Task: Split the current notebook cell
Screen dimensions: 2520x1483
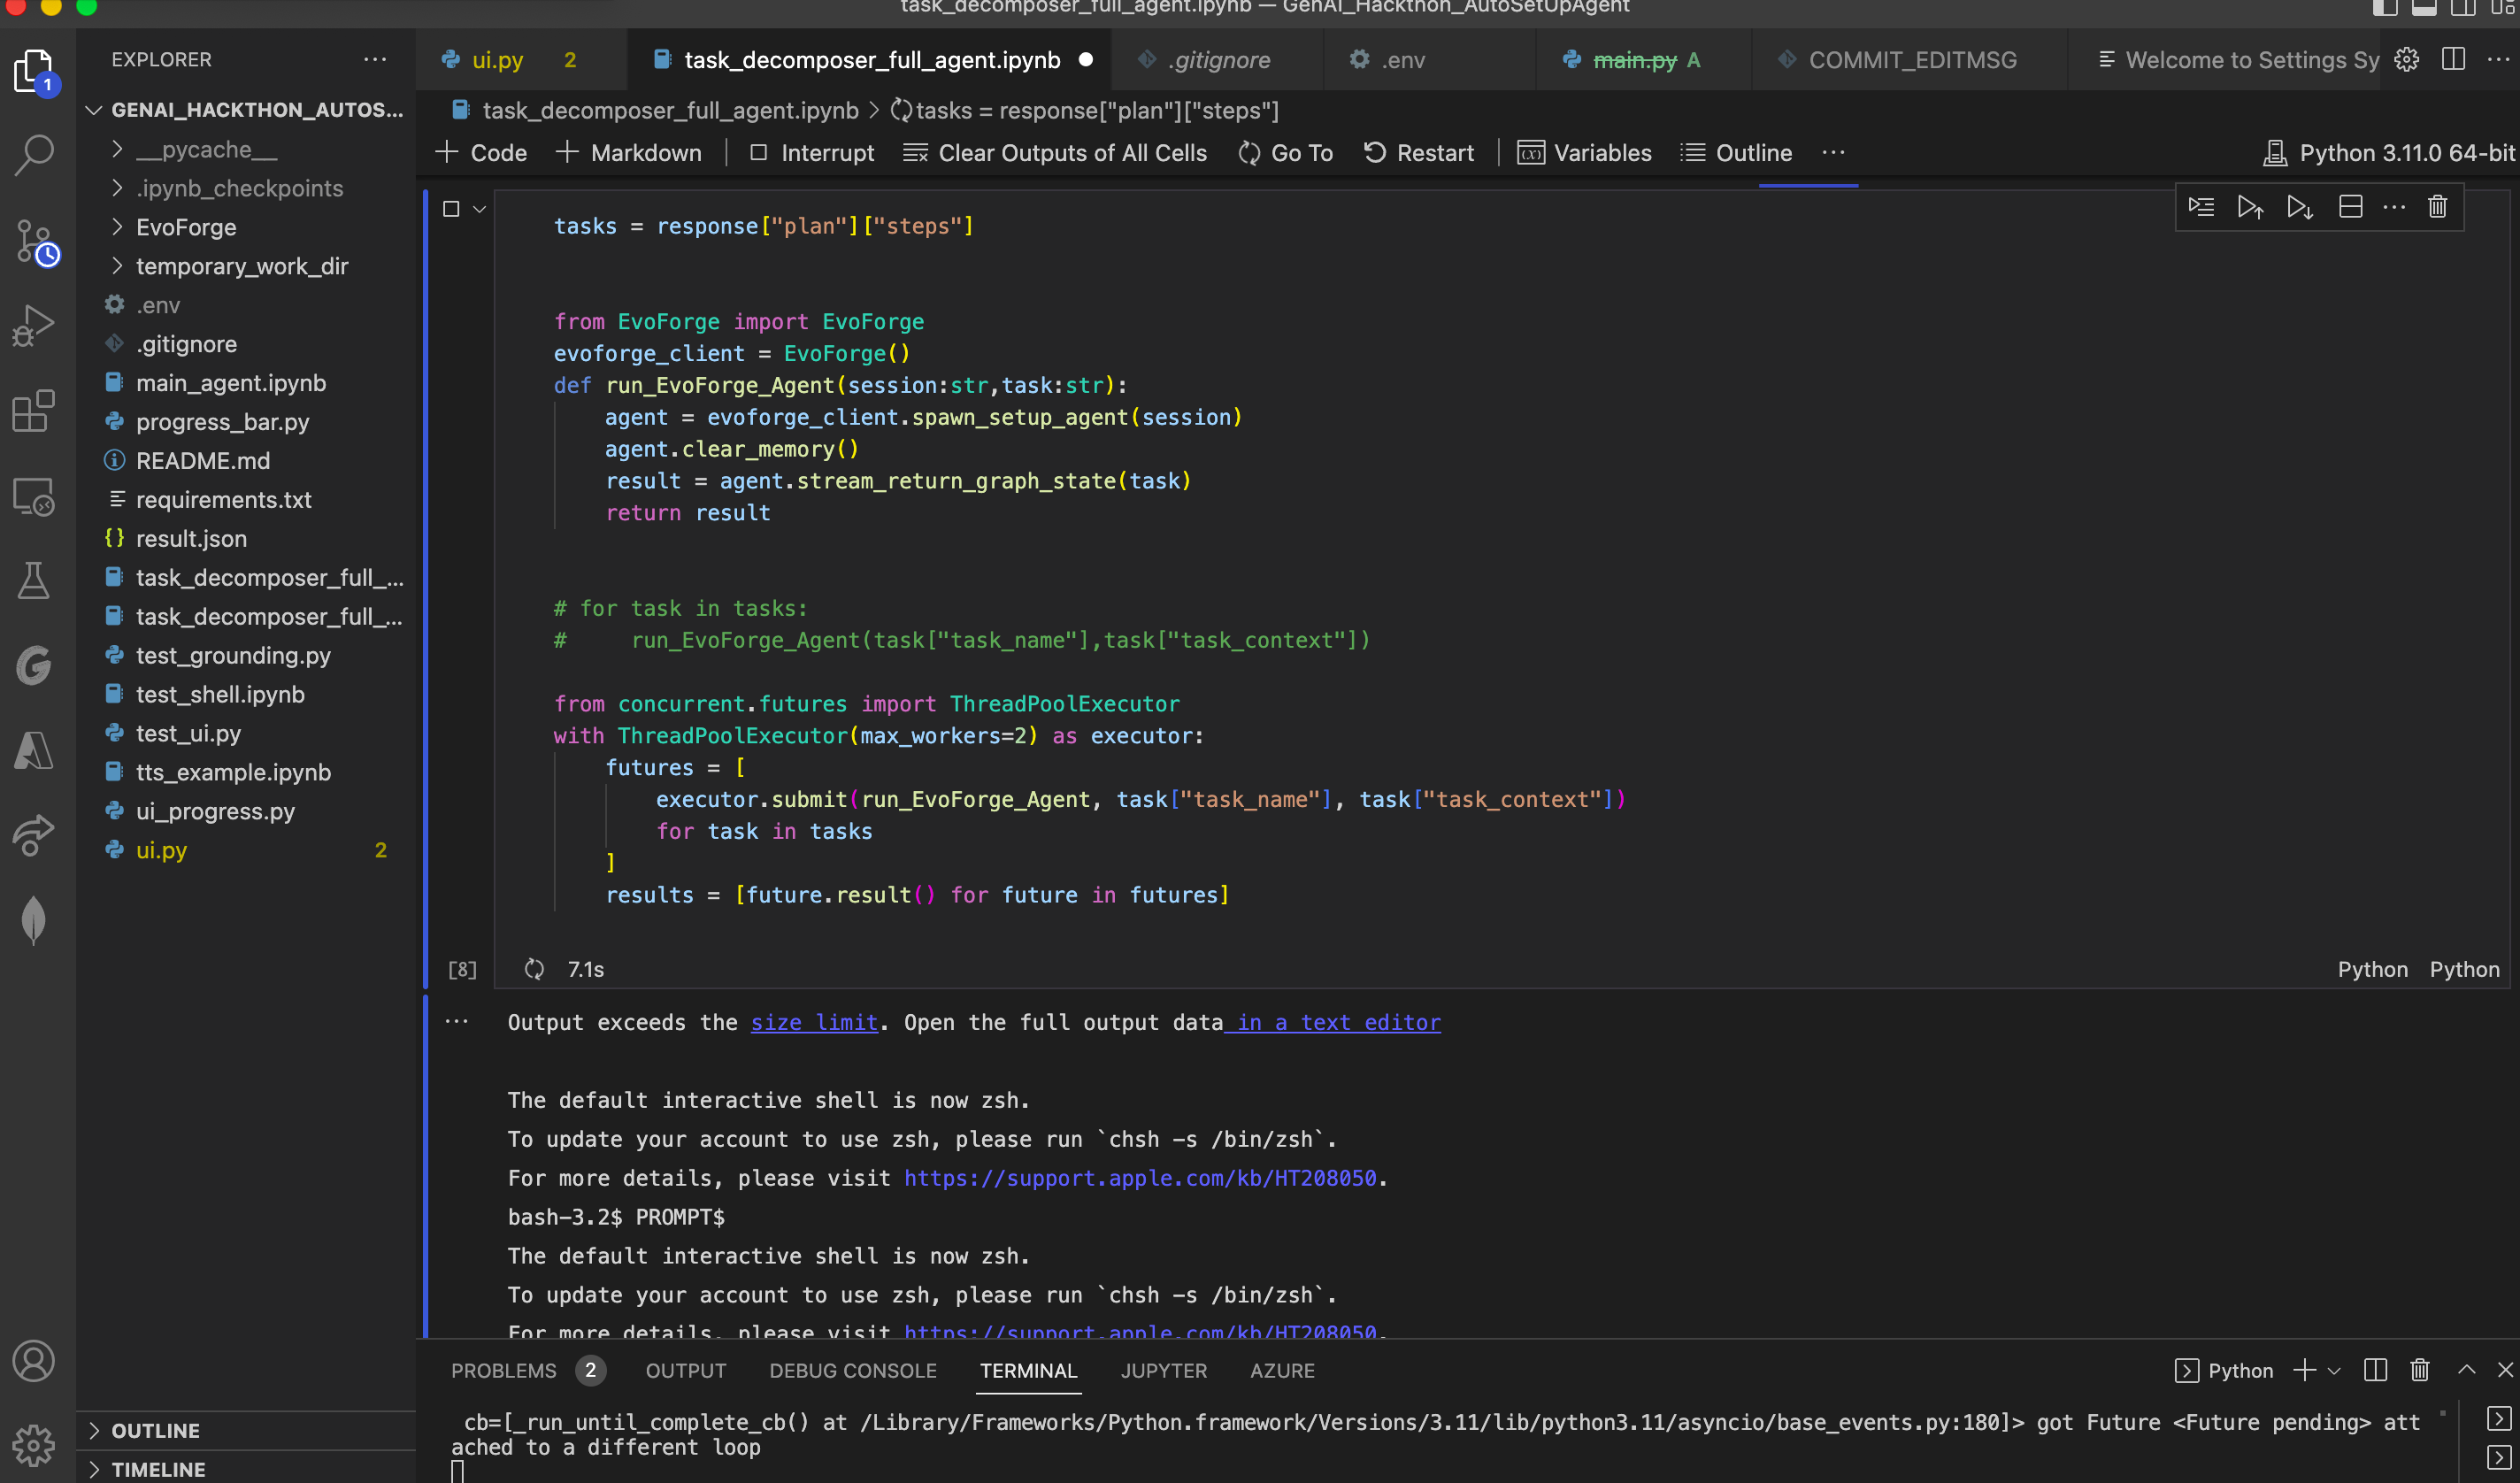Action: pyautogui.click(x=2350, y=207)
